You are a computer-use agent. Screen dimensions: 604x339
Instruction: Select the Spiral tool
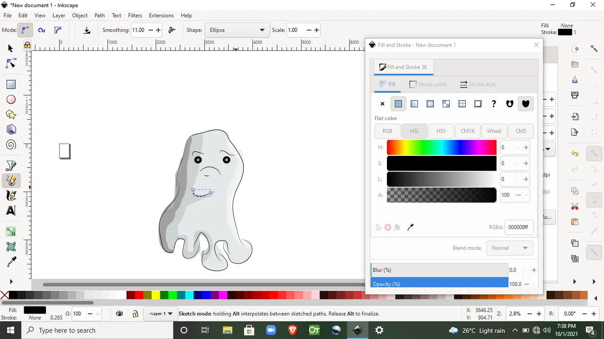pos(11,145)
